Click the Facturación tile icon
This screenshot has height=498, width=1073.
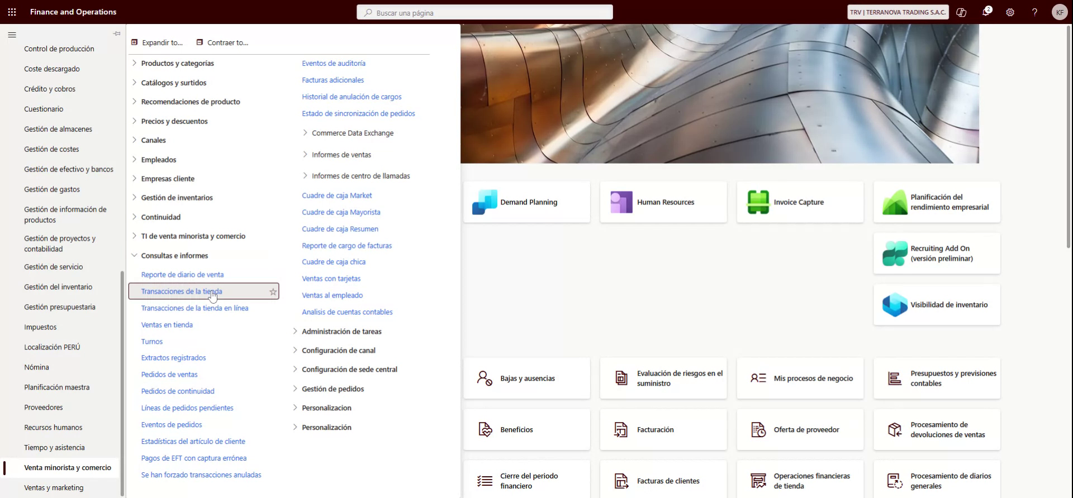tap(621, 430)
